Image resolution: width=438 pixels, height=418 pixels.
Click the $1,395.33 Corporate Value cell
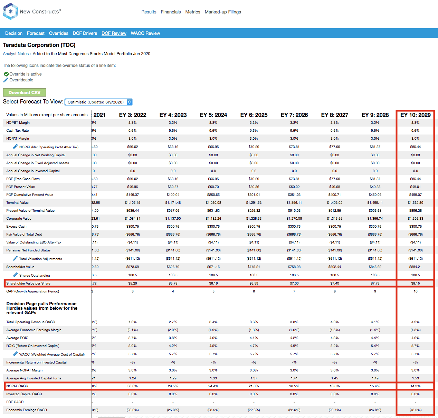[416, 219]
